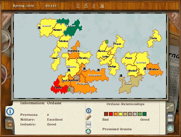The width and height of the screenshot is (181, 137).
Task: Click the 'Excellent' military rating
Action: (x=55, y=120)
